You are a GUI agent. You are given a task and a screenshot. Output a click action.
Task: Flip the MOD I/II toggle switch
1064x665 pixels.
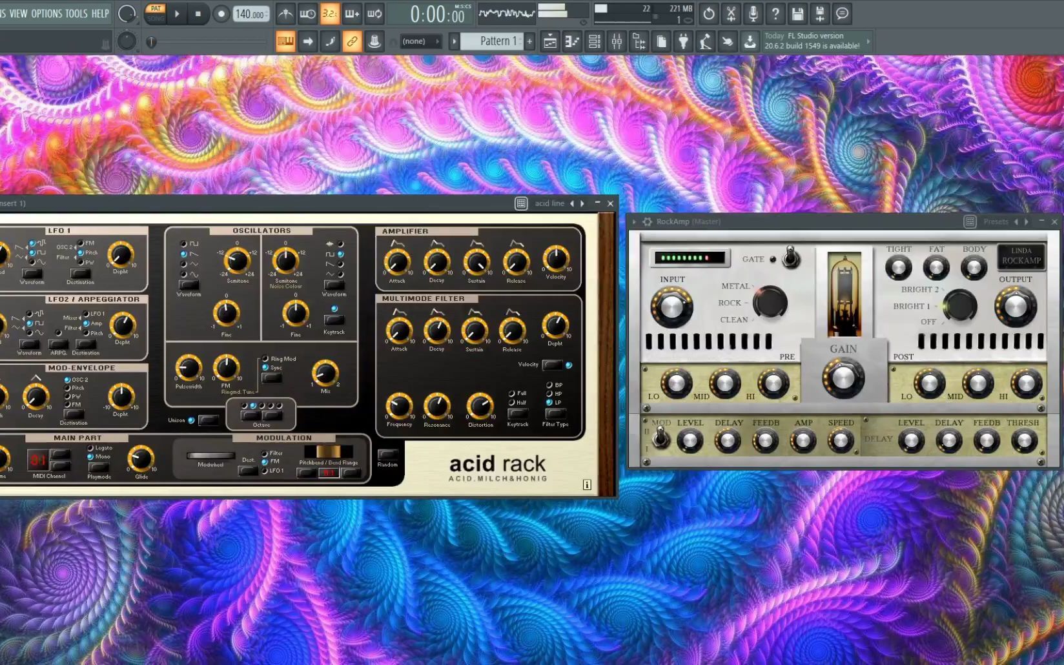(660, 438)
